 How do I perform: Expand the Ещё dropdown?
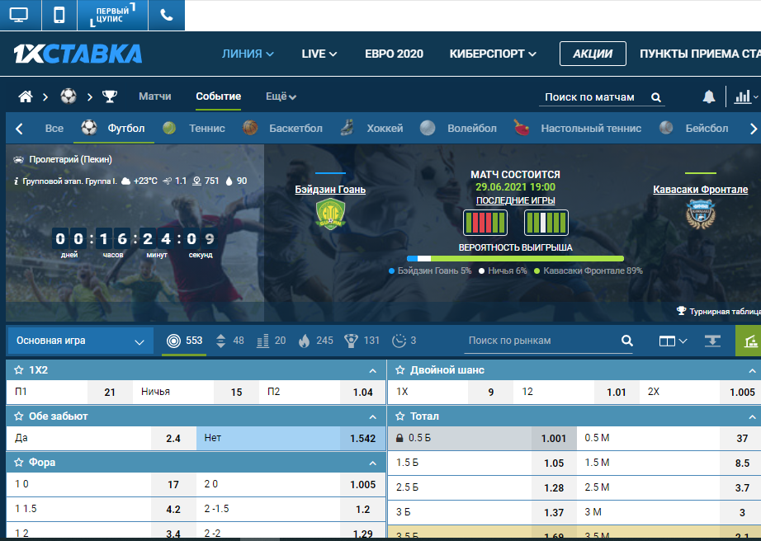coord(281,96)
